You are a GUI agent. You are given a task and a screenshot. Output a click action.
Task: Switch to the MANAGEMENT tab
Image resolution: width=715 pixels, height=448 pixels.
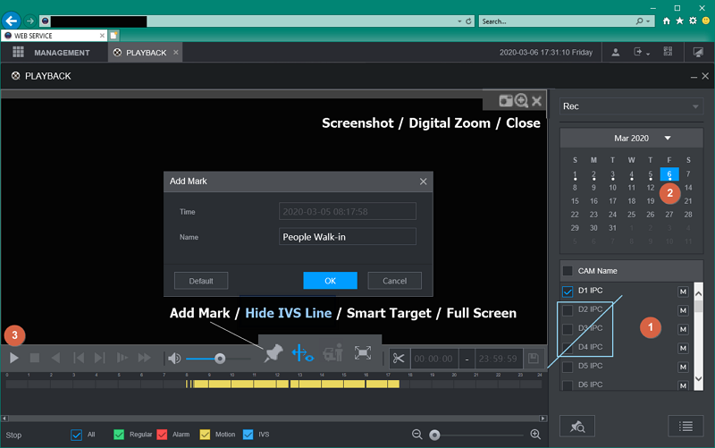coord(52,53)
